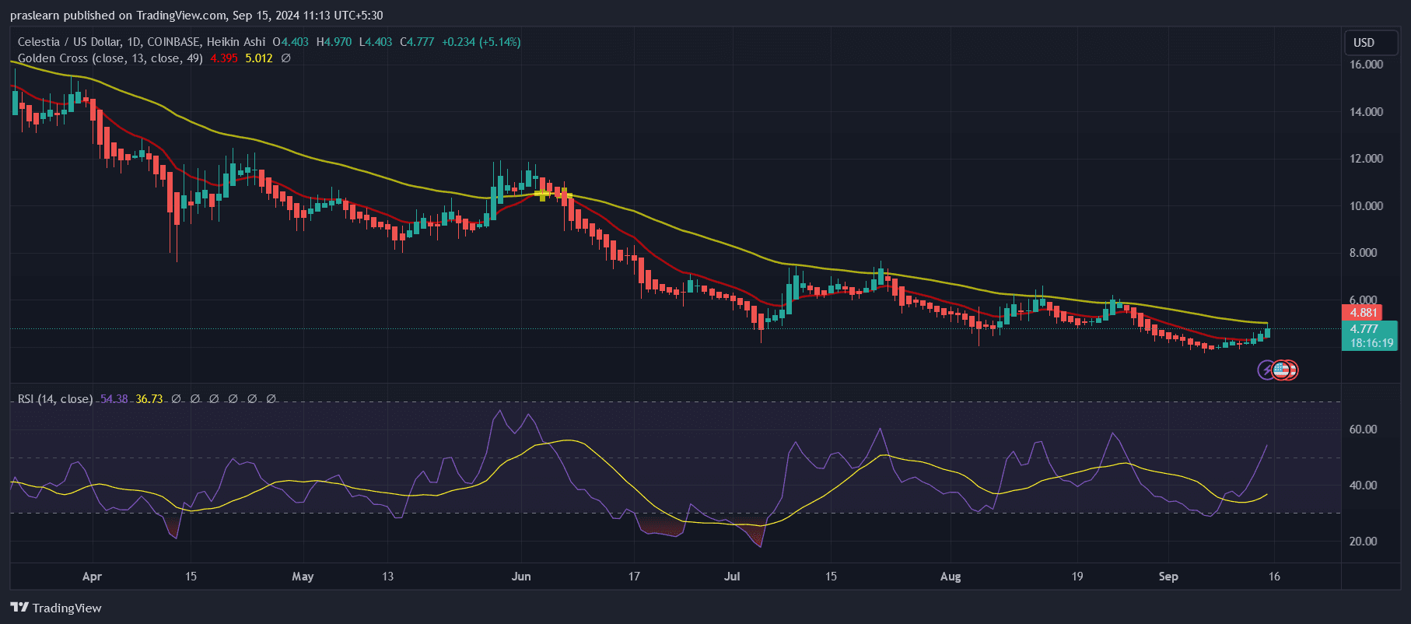
Task: Click the 18:16:19 bar countdown timer
Action: click(x=1371, y=343)
